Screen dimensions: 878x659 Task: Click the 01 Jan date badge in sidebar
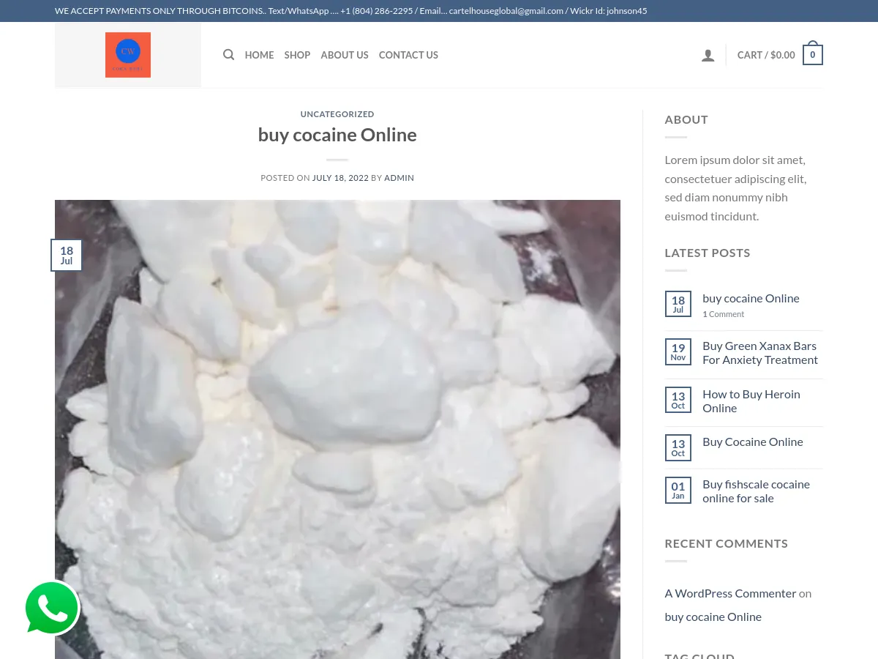pyautogui.click(x=678, y=491)
